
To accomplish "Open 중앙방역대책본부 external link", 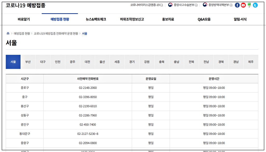I will (217, 5).
